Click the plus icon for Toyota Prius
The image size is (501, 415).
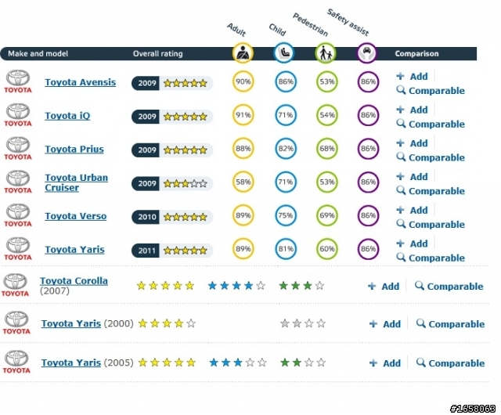pos(400,143)
